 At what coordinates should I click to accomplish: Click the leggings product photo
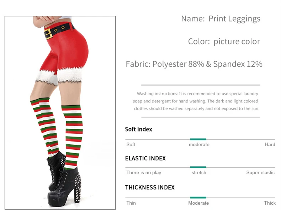(x=60, y=113)
